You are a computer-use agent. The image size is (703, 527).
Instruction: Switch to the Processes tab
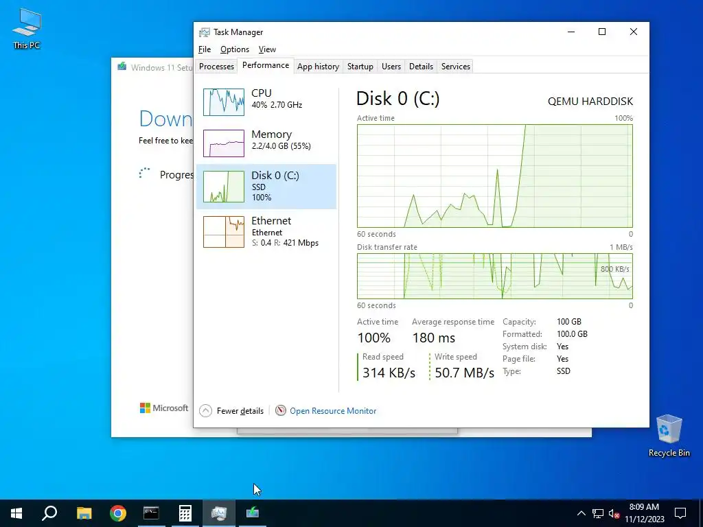[216, 67]
